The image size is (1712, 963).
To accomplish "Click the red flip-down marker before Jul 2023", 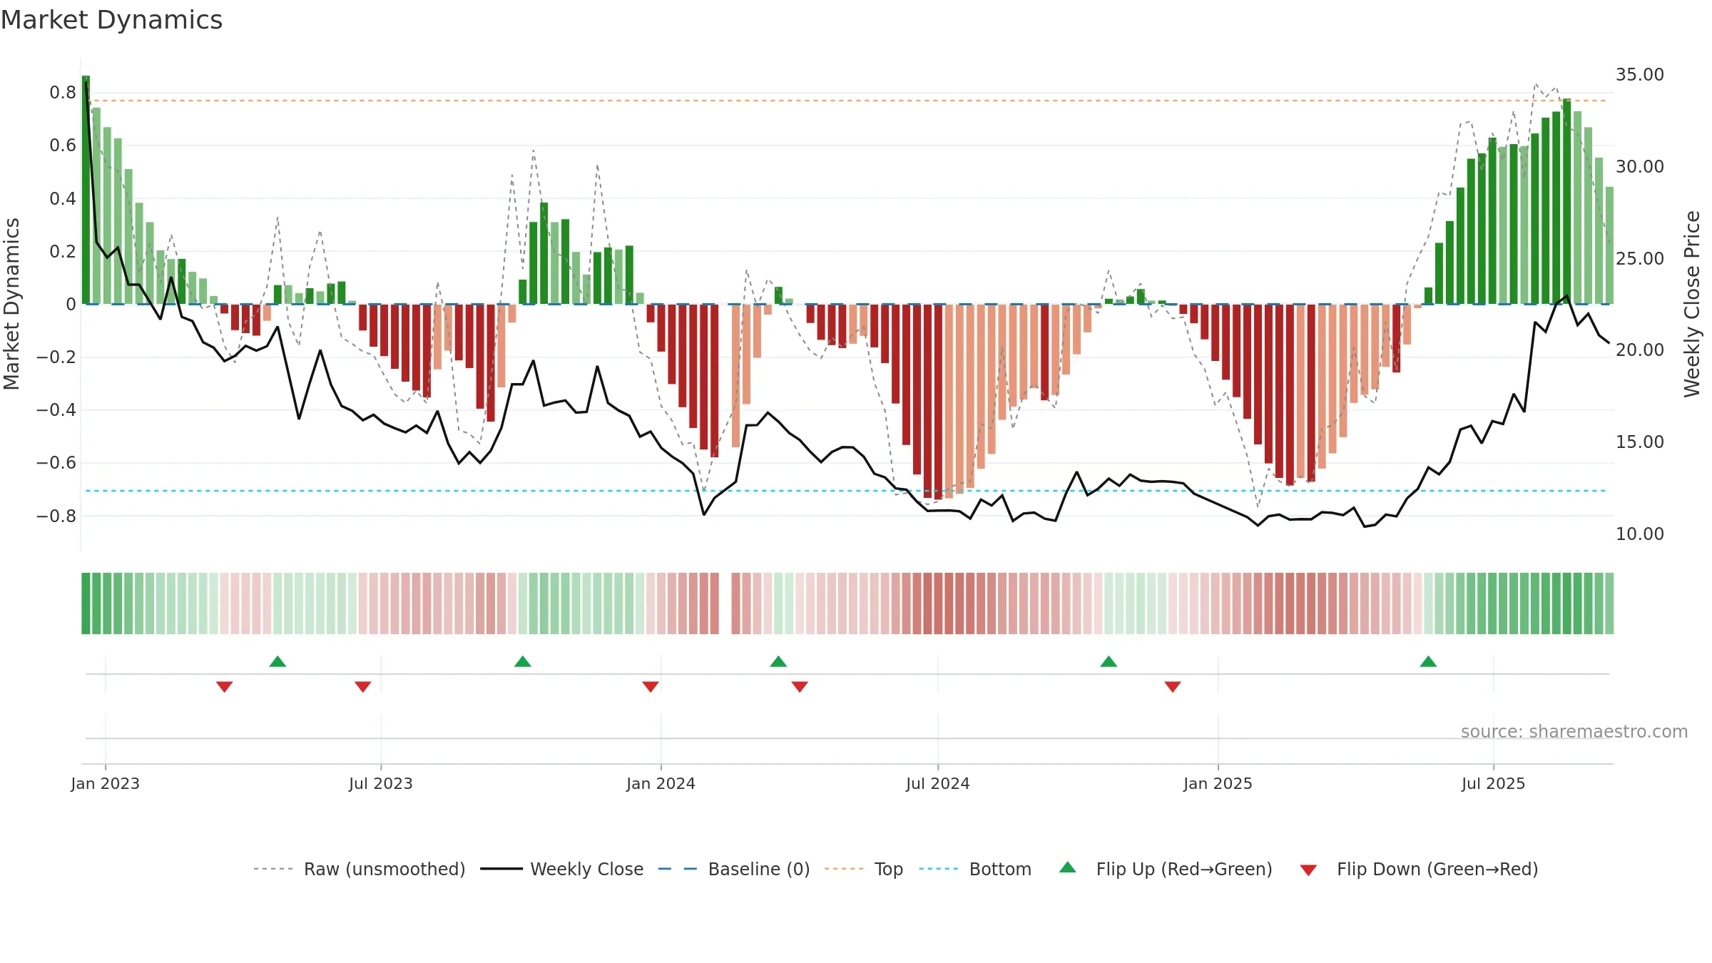I will point(362,686).
